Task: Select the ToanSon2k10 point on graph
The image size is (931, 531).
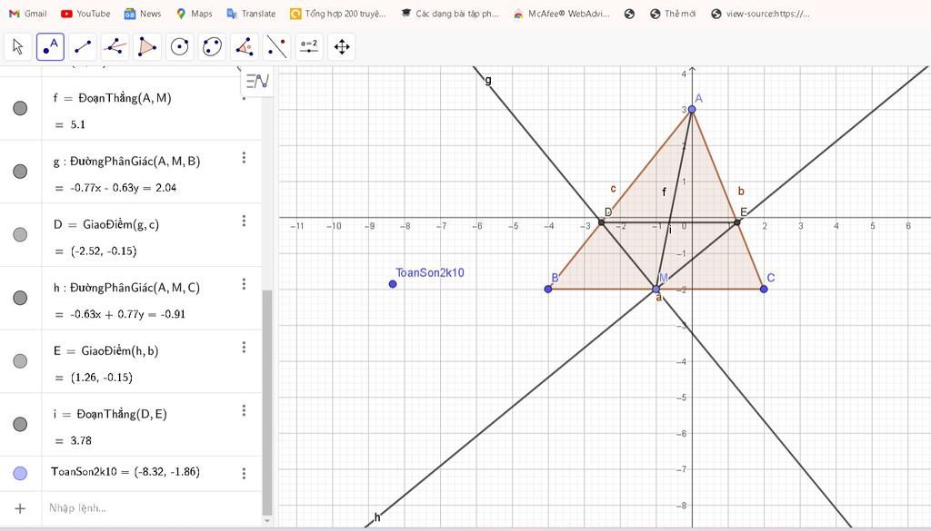Action: [393, 284]
